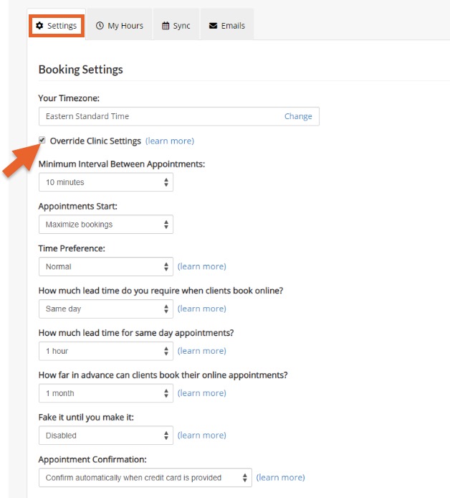The width and height of the screenshot is (450, 498).
Task: Click learn more beside Appointment Confirmation
Action: pos(280,477)
